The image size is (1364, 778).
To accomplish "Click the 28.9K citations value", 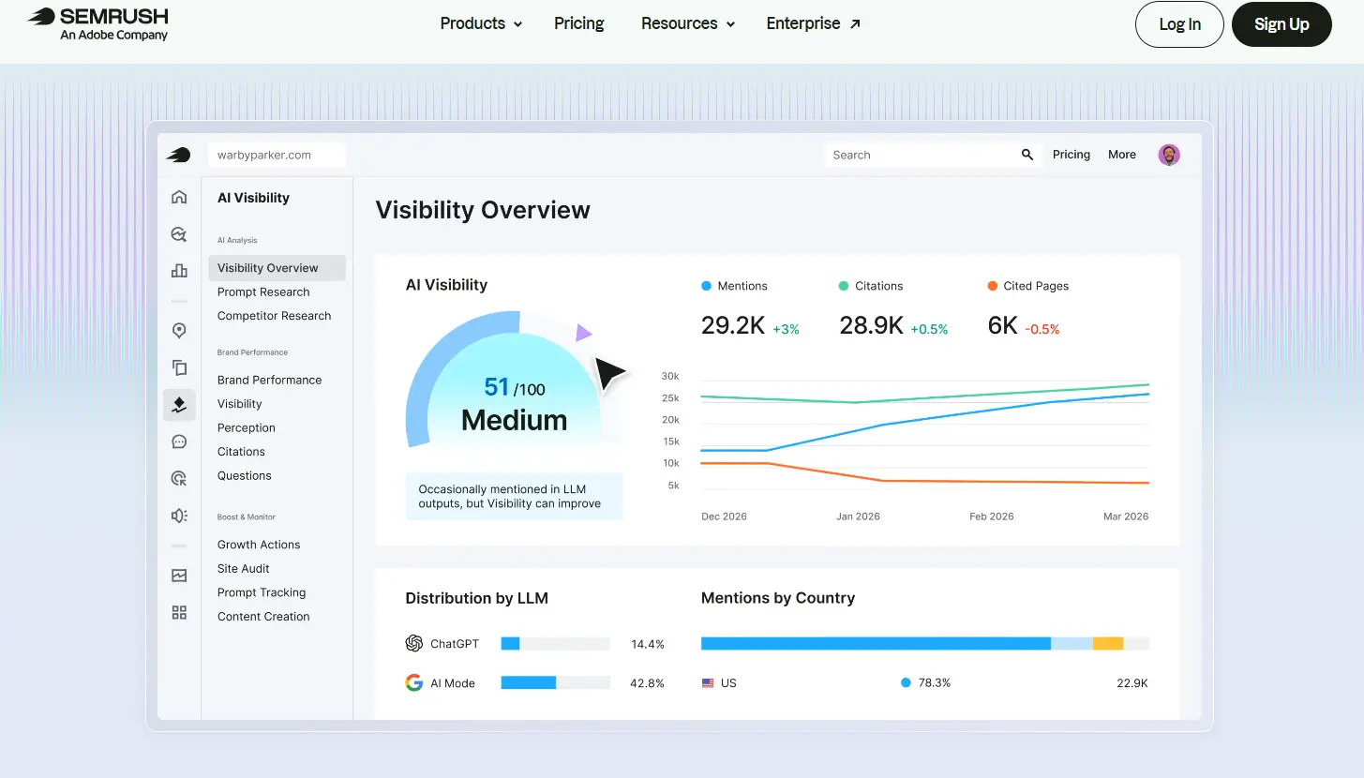I will click(871, 326).
